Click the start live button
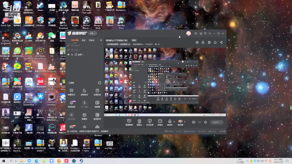Screen dimensions: 292x164 coord(217,122)
